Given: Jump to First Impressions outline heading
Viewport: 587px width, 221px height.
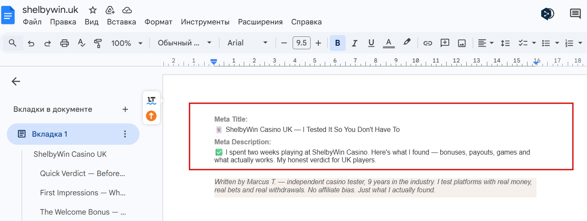Looking at the screenshot, I should (x=83, y=193).
